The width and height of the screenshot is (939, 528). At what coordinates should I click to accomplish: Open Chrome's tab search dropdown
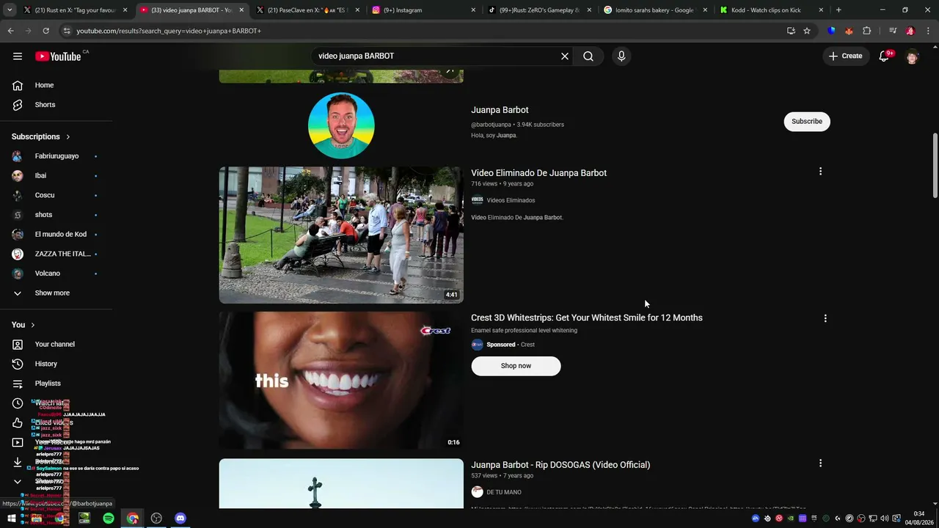10,10
